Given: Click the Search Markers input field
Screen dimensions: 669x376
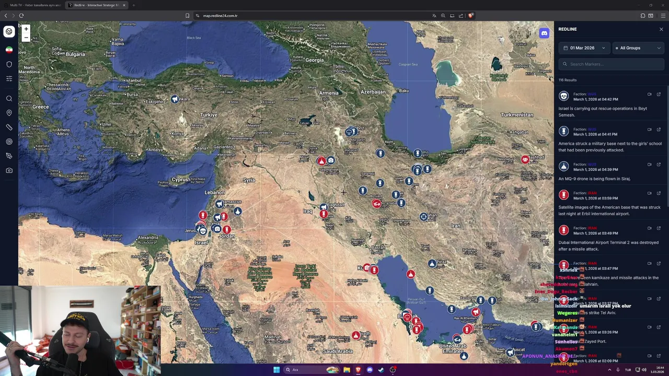Looking at the screenshot, I should click(x=611, y=64).
